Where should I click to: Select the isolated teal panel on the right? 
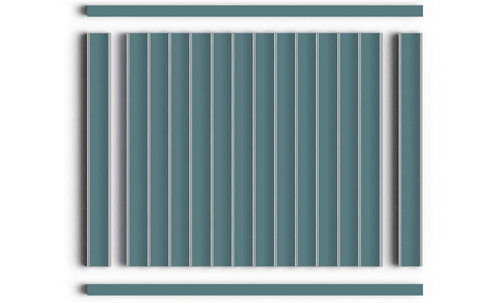411,150
